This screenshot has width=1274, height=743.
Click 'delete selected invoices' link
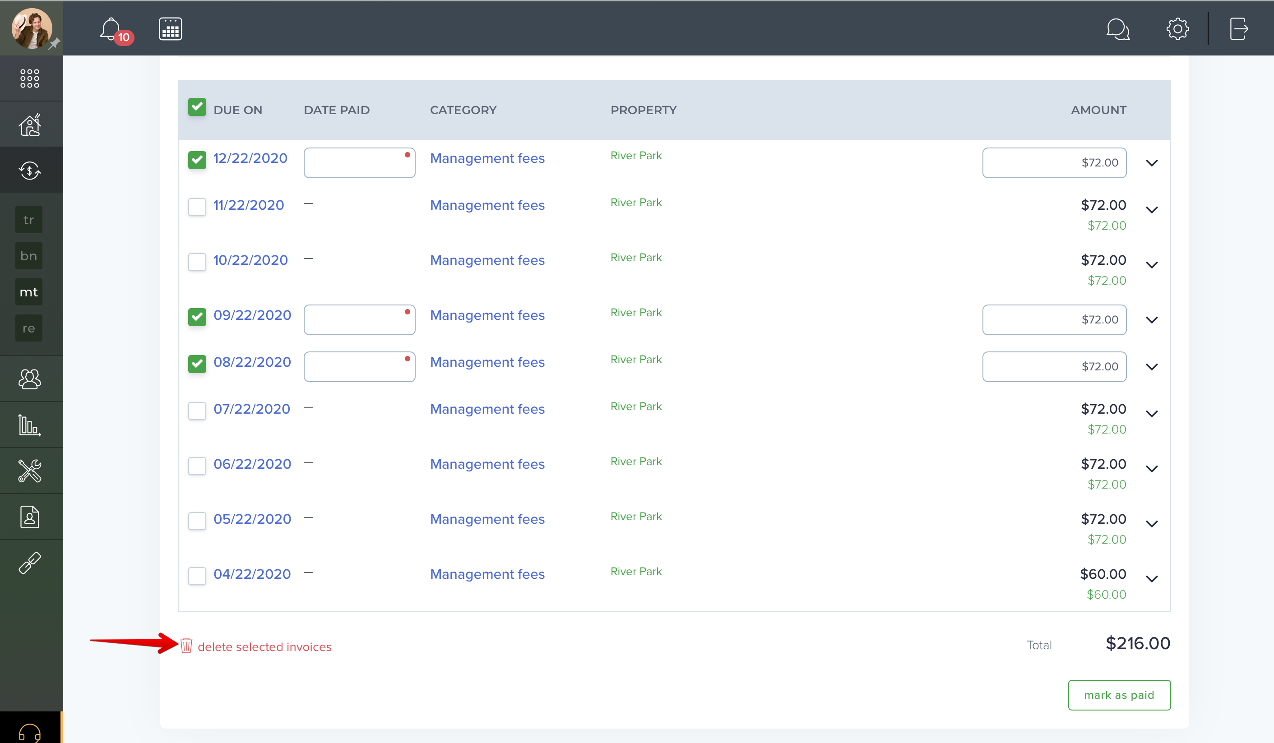[x=264, y=647]
